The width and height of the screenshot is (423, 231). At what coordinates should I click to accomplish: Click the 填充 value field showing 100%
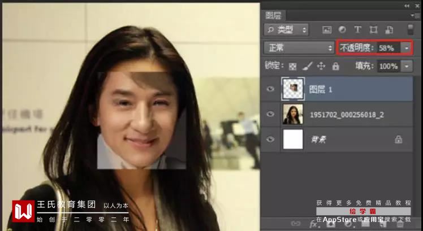(388, 66)
